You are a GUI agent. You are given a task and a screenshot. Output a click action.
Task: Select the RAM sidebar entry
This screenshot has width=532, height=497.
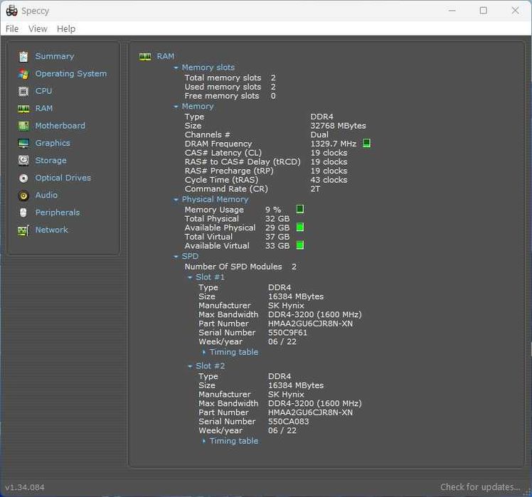tap(44, 108)
